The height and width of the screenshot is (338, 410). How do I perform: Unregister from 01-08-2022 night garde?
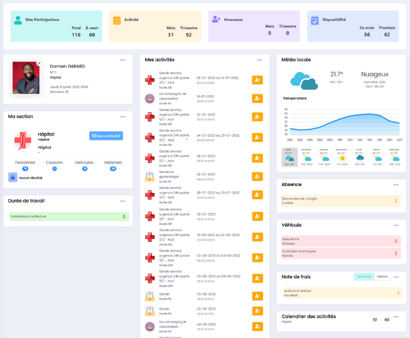257,237
